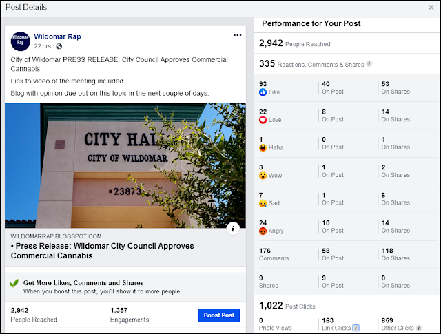Click the red Love heart reaction icon
441x334 pixels.
pyautogui.click(x=263, y=120)
